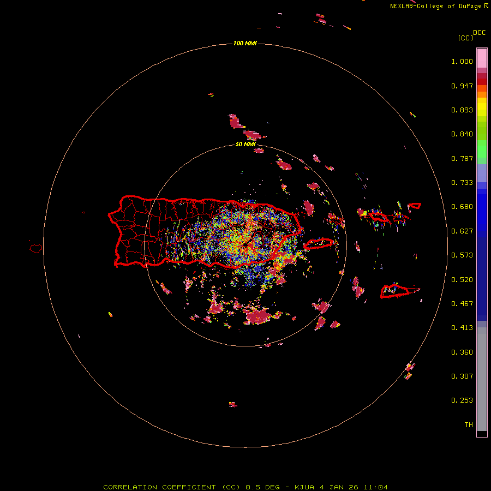Click the gray lower section of color bar

tap(482, 379)
